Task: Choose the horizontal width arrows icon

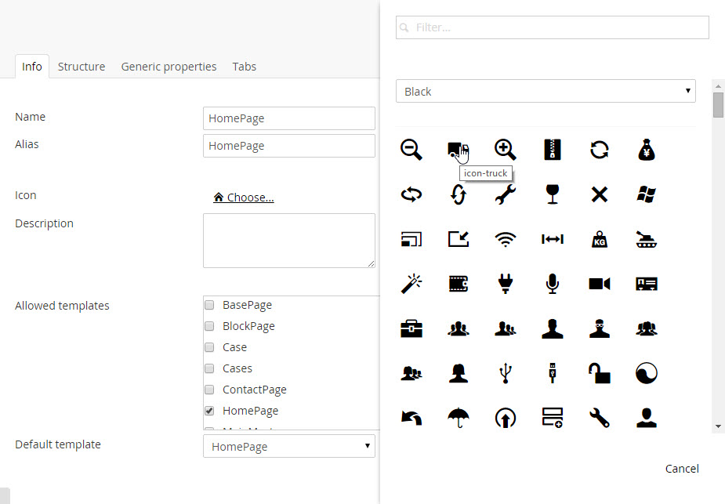Action: [x=553, y=239]
